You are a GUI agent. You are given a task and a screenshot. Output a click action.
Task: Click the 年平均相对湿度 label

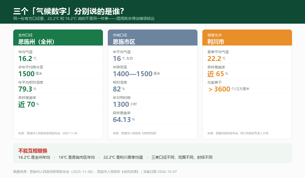point(31,82)
